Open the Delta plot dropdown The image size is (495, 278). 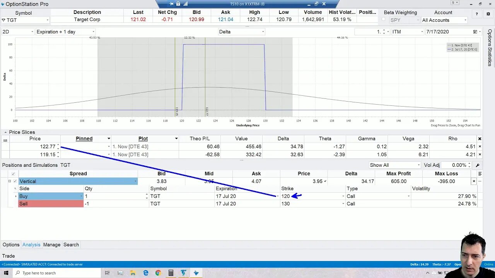[x=263, y=32]
